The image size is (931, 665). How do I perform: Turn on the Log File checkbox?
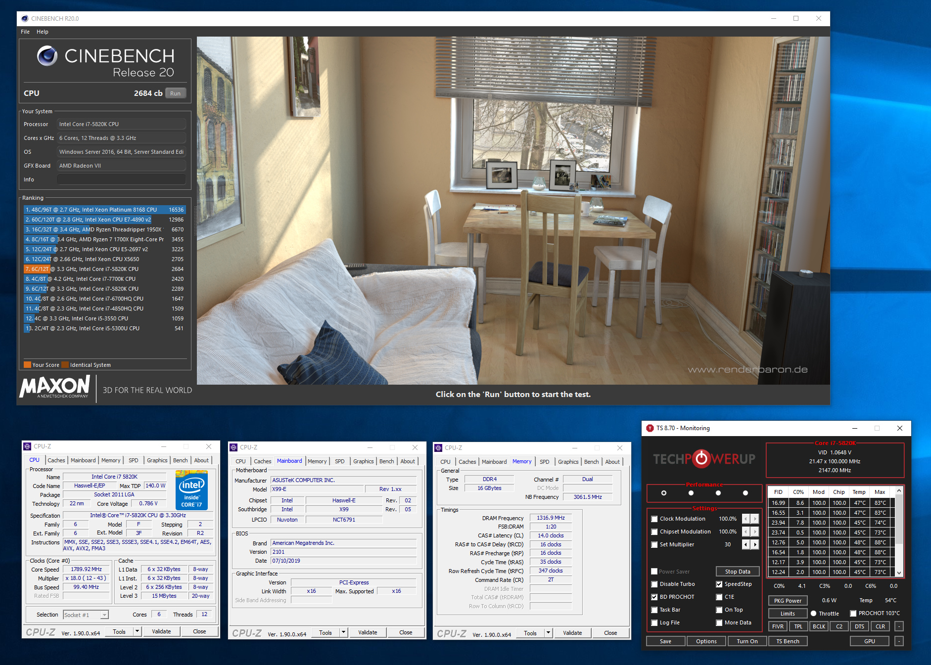click(654, 622)
